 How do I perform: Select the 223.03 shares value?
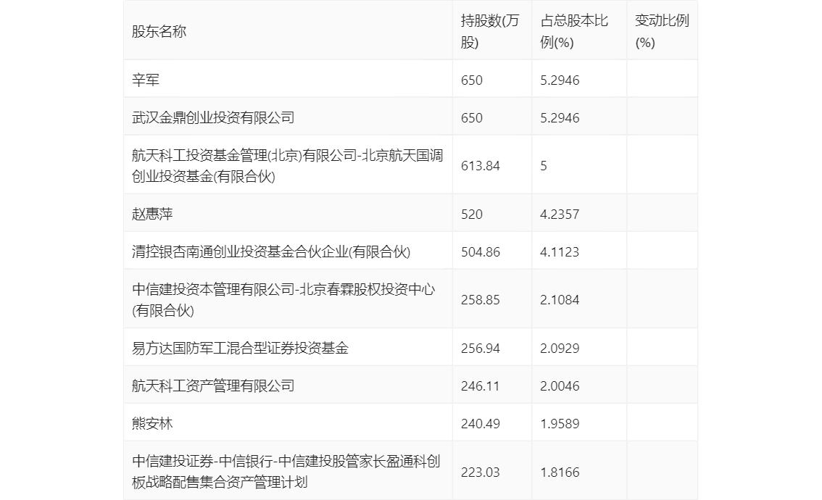[480, 472]
